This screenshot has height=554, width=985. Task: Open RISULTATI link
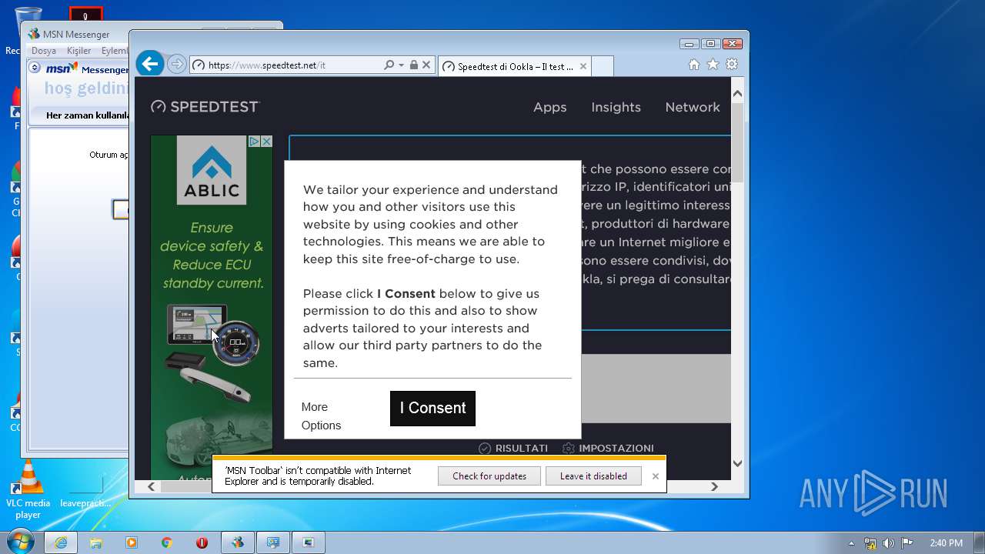pos(513,448)
